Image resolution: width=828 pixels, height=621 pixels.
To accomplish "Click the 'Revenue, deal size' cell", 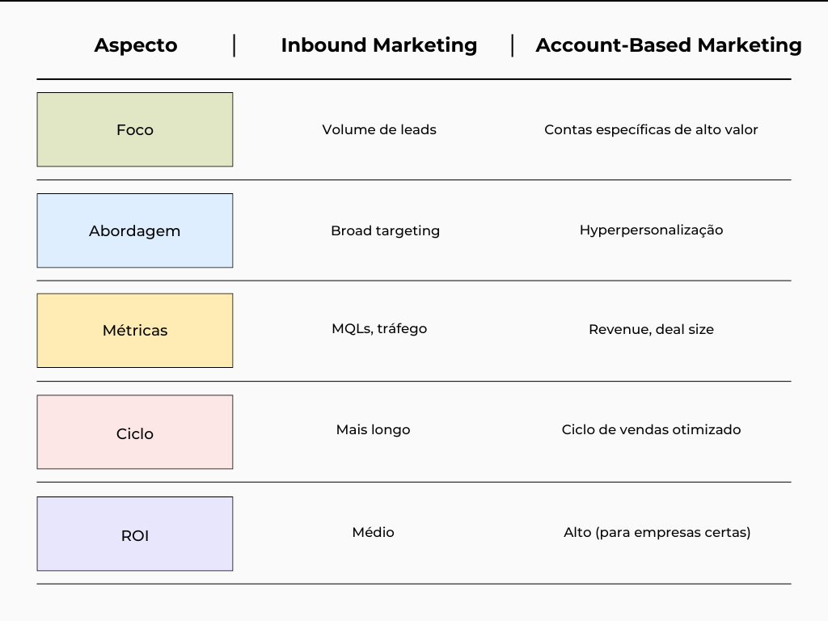I will click(x=651, y=330).
